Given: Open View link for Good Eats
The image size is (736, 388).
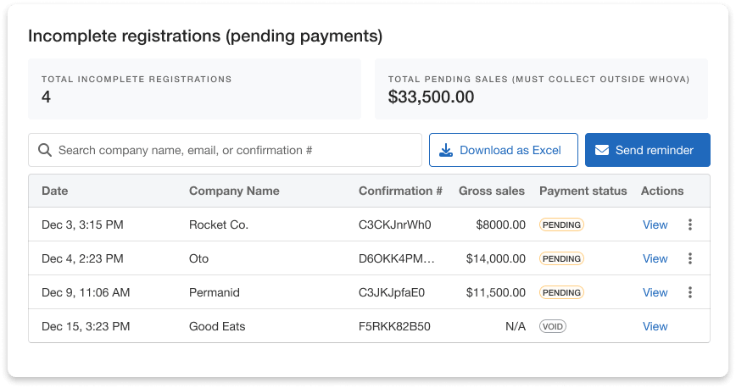Looking at the screenshot, I should pos(655,326).
